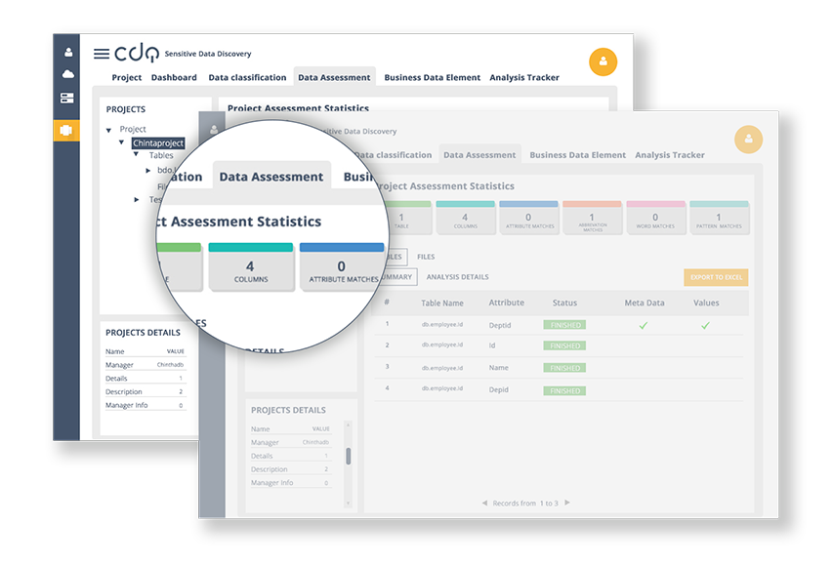
Task: Click the user icon in front window's gray sidebar
Action: pos(214,129)
